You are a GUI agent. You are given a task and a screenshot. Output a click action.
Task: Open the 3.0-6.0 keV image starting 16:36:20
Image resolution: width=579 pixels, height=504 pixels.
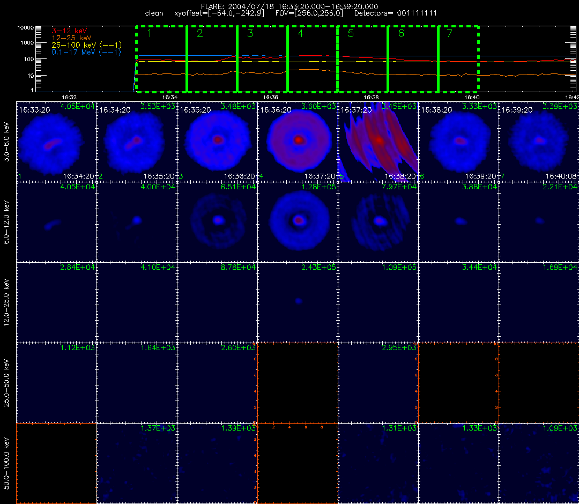298,142
